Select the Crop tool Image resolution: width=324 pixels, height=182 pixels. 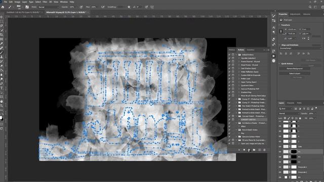point(2,35)
